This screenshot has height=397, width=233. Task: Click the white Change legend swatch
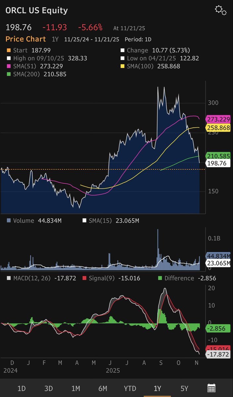click(x=122, y=50)
